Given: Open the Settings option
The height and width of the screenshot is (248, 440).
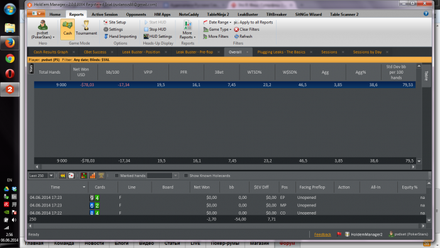Looking at the screenshot, I should [113, 29].
